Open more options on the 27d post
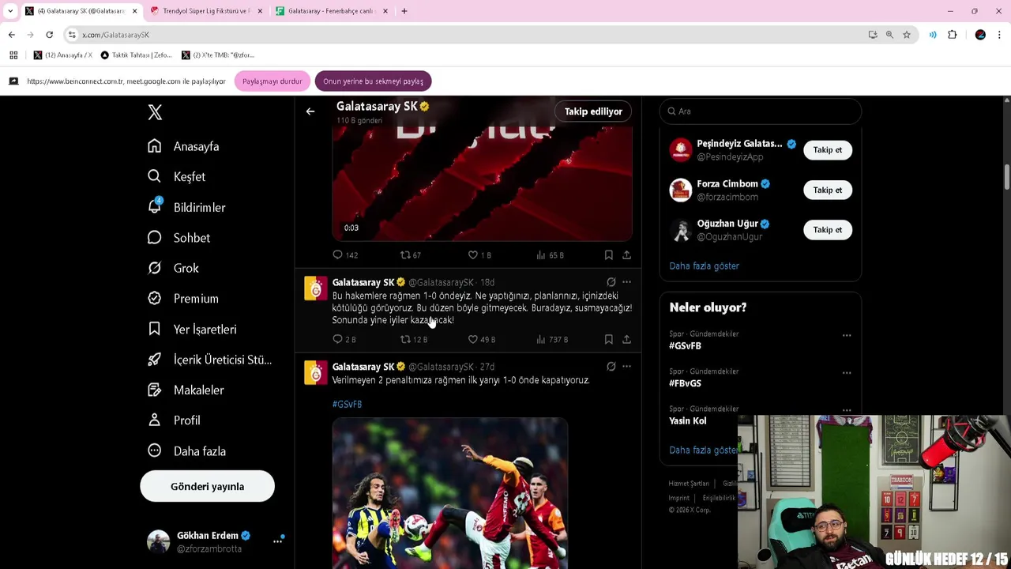Image resolution: width=1011 pixels, height=569 pixels. point(626,367)
